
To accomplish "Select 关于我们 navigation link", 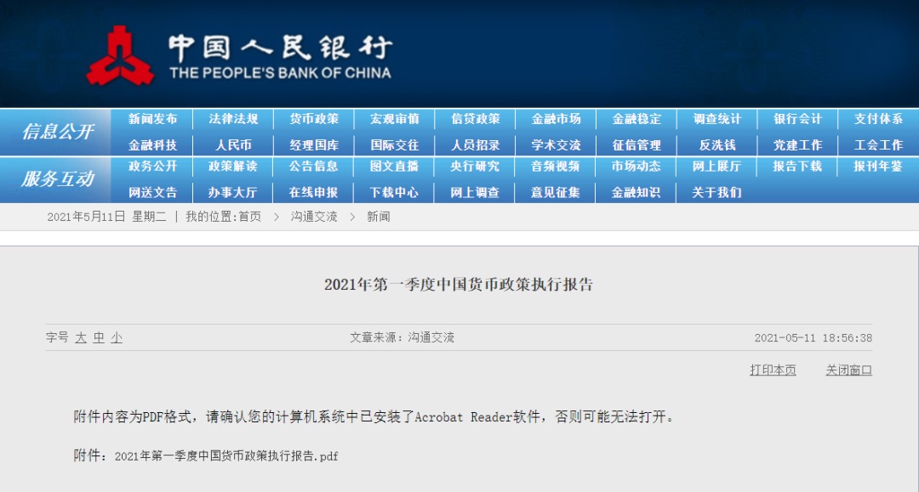I will coord(717,193).
